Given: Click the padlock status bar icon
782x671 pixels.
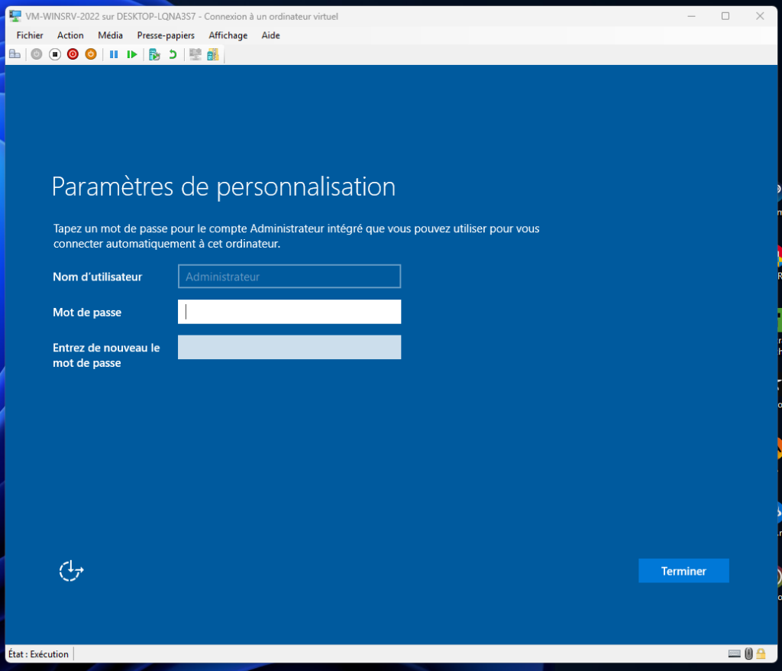Looking at the screenshot, I should pos(761,654).
